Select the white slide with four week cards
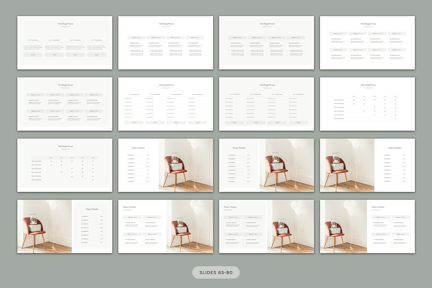This screenshot has width=432, height=288. tap(166, 43)
